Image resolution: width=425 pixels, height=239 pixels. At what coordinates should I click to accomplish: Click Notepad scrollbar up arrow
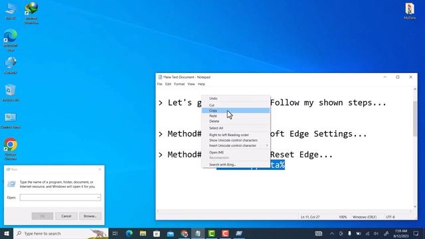tap(414, 89)
